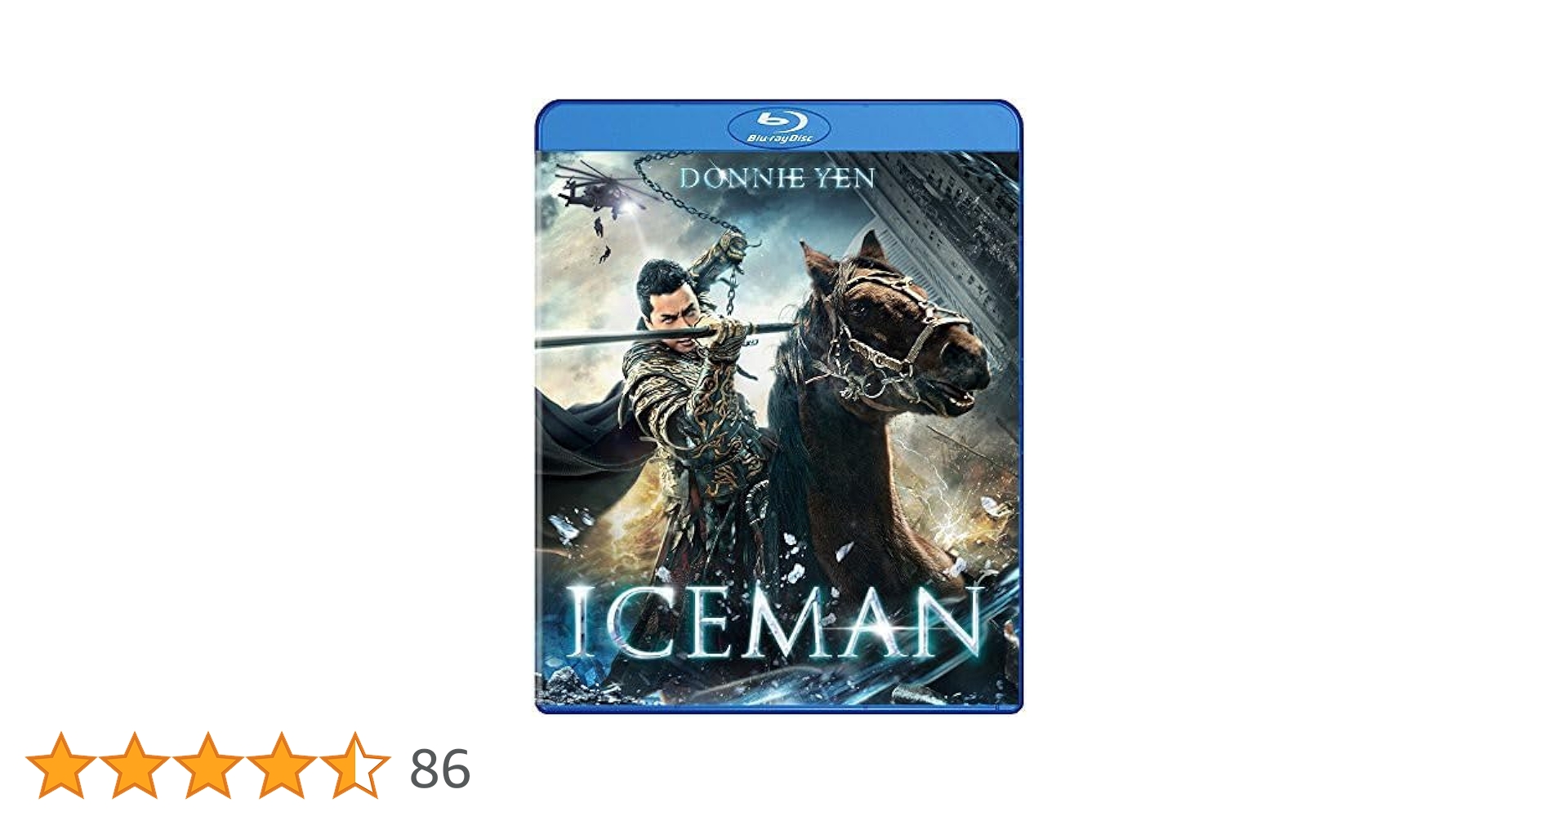Click the ICEMAN title text on cover
The width and height of the screenshot is (1560, 816).
pos(774,623)
